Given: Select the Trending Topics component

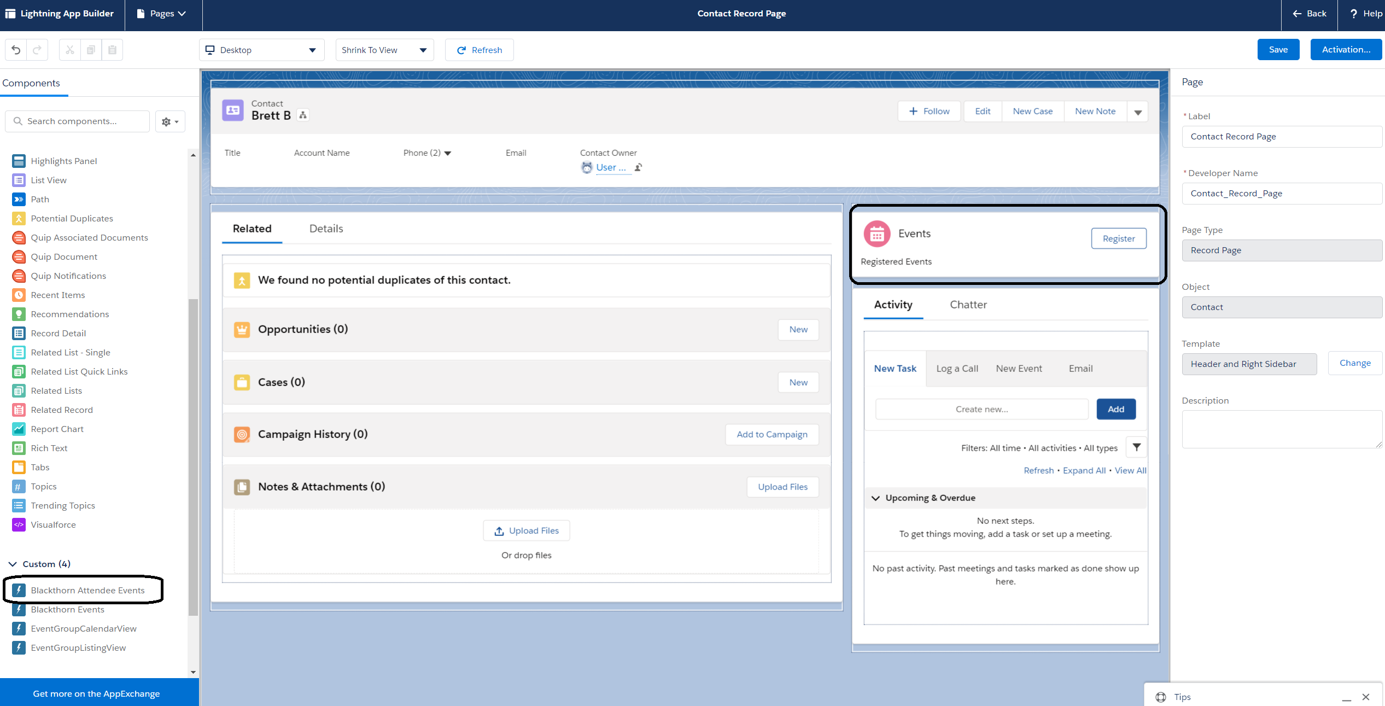Looking at the screenshot, I should click(54, 505).
